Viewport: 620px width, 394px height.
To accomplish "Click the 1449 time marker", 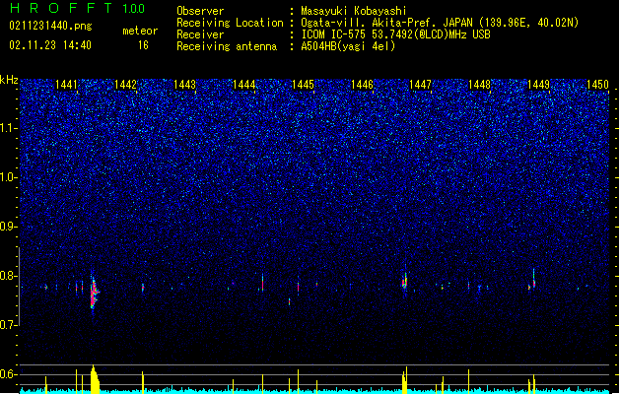I will point(539,85).
